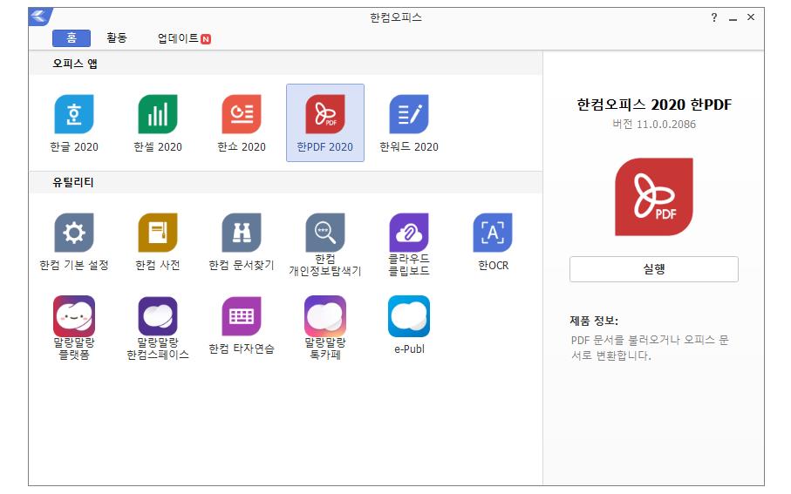Open 한컴 개인정보탐색기 magnifier icon
791x494 pixels.
click(325, 233)
